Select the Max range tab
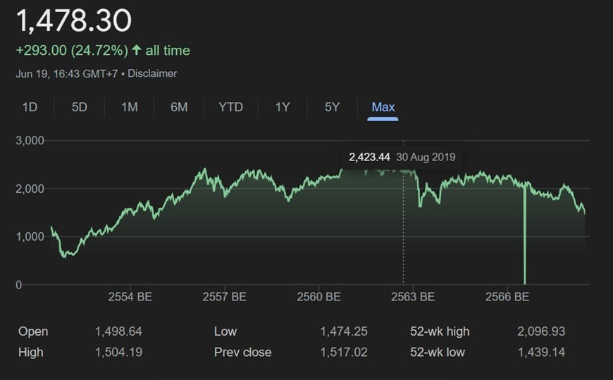 [383, 107]
